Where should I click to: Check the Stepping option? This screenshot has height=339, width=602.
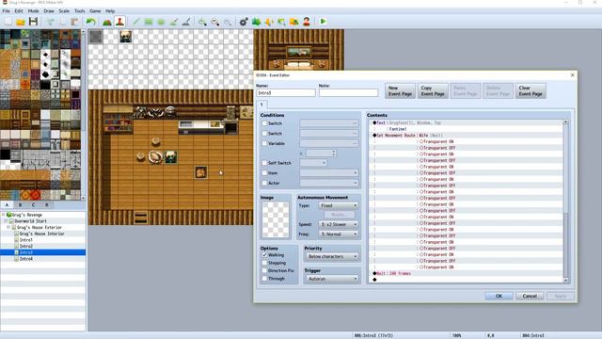[264, 263]
